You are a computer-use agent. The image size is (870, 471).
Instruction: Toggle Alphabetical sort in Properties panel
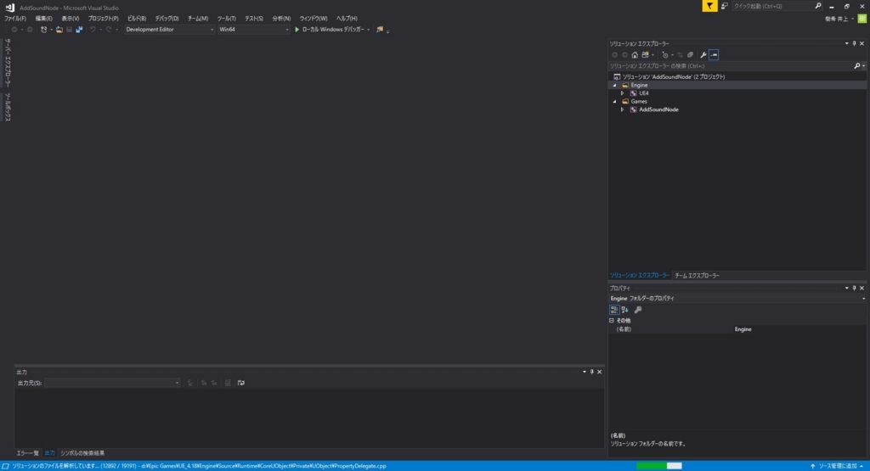(x=624, y=310)
